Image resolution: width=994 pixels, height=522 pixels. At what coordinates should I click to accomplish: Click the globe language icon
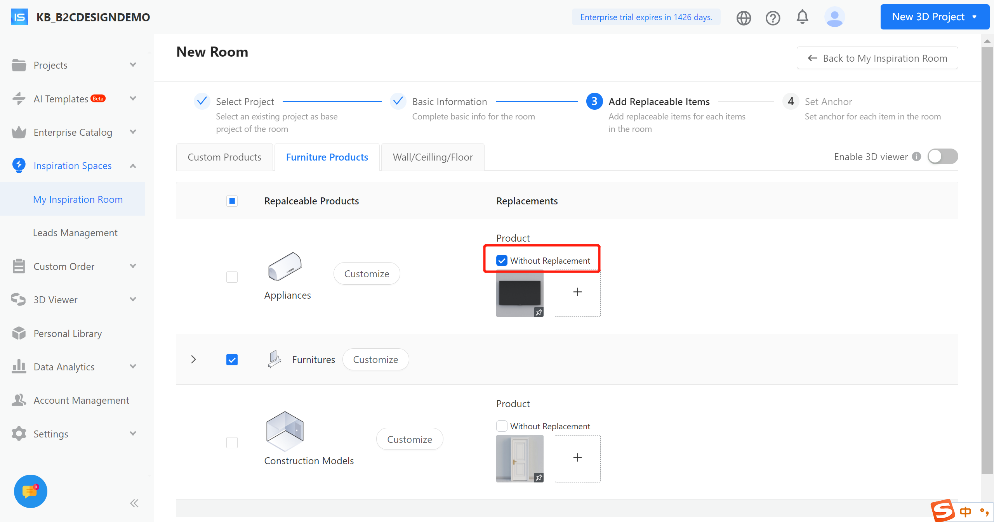pyautogui.click(x=744, y=18)
